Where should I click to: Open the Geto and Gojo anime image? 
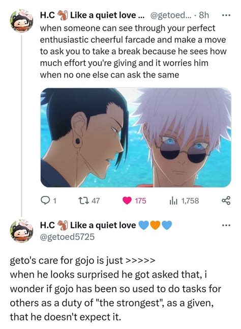[x=136, y=138]
